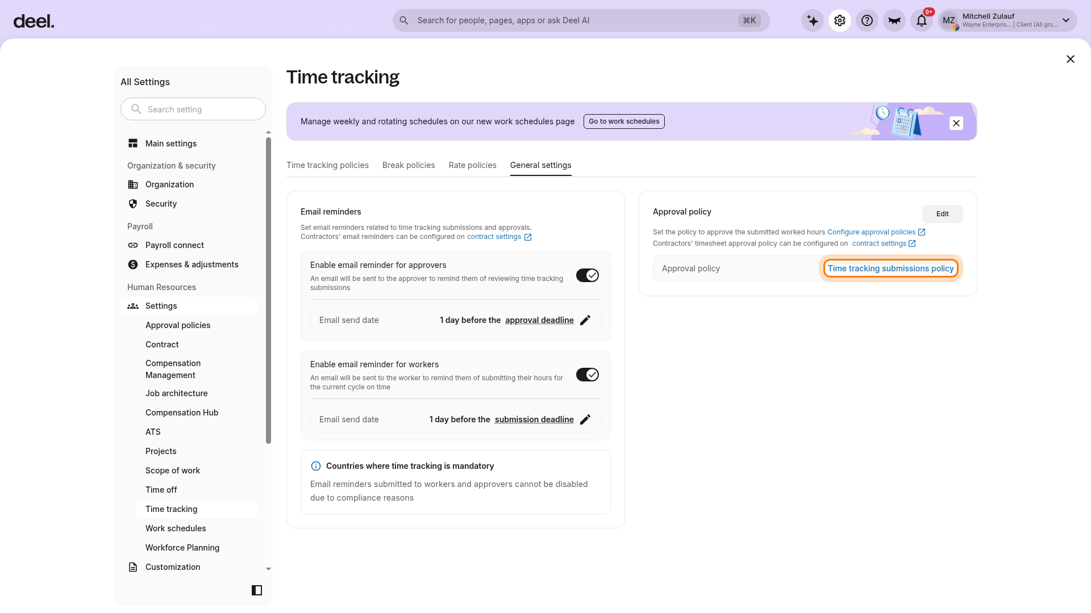This screenshot has width=1091, height=613.
Task: Open Expenses & adjustments in sidebar
Action: coord(189,264)
